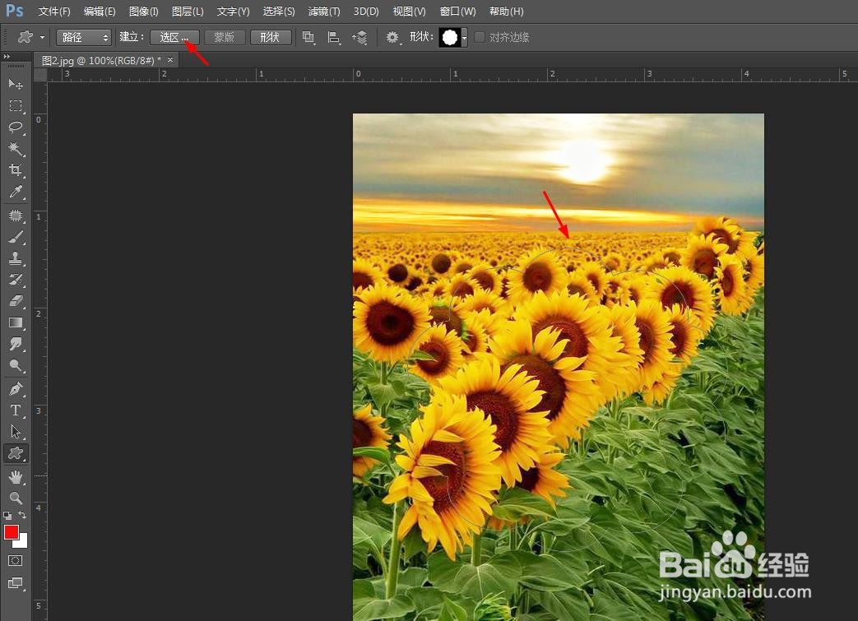Viewport: 858px width, 621px height.
Task: Open path arrangement options
Action: [x=359, y=37]
